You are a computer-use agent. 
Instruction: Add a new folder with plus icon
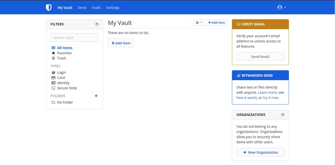point(96,96)
